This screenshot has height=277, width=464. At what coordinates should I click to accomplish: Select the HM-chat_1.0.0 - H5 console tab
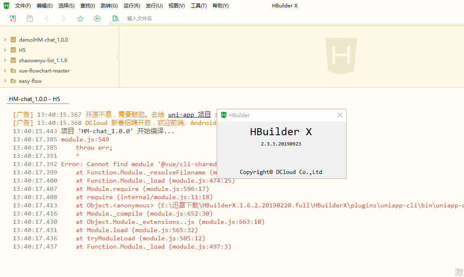coord(35,99)
